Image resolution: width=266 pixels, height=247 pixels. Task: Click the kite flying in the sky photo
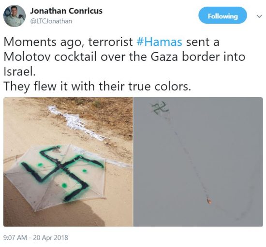click(160, 107)
